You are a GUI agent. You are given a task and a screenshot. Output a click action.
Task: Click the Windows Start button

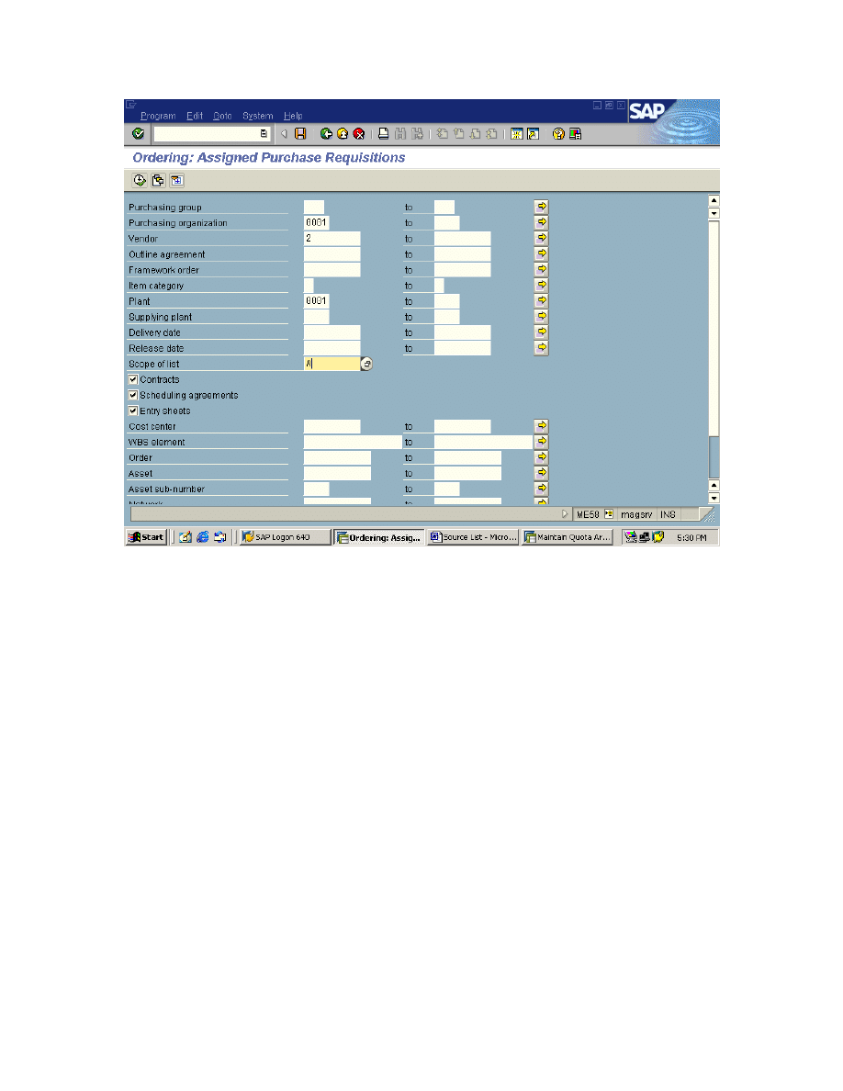tap(147, 537)
